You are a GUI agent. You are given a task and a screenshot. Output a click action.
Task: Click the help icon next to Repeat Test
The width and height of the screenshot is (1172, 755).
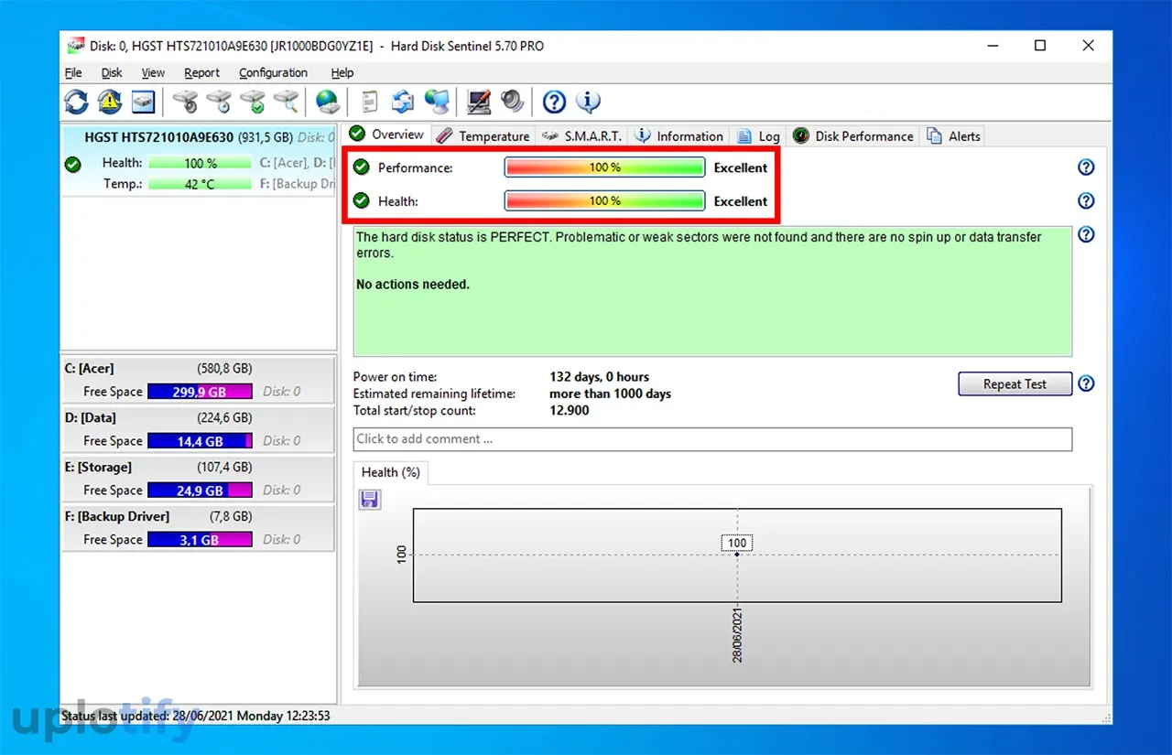point(1086,383)
